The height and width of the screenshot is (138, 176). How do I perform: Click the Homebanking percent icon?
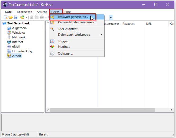[9, 51]
